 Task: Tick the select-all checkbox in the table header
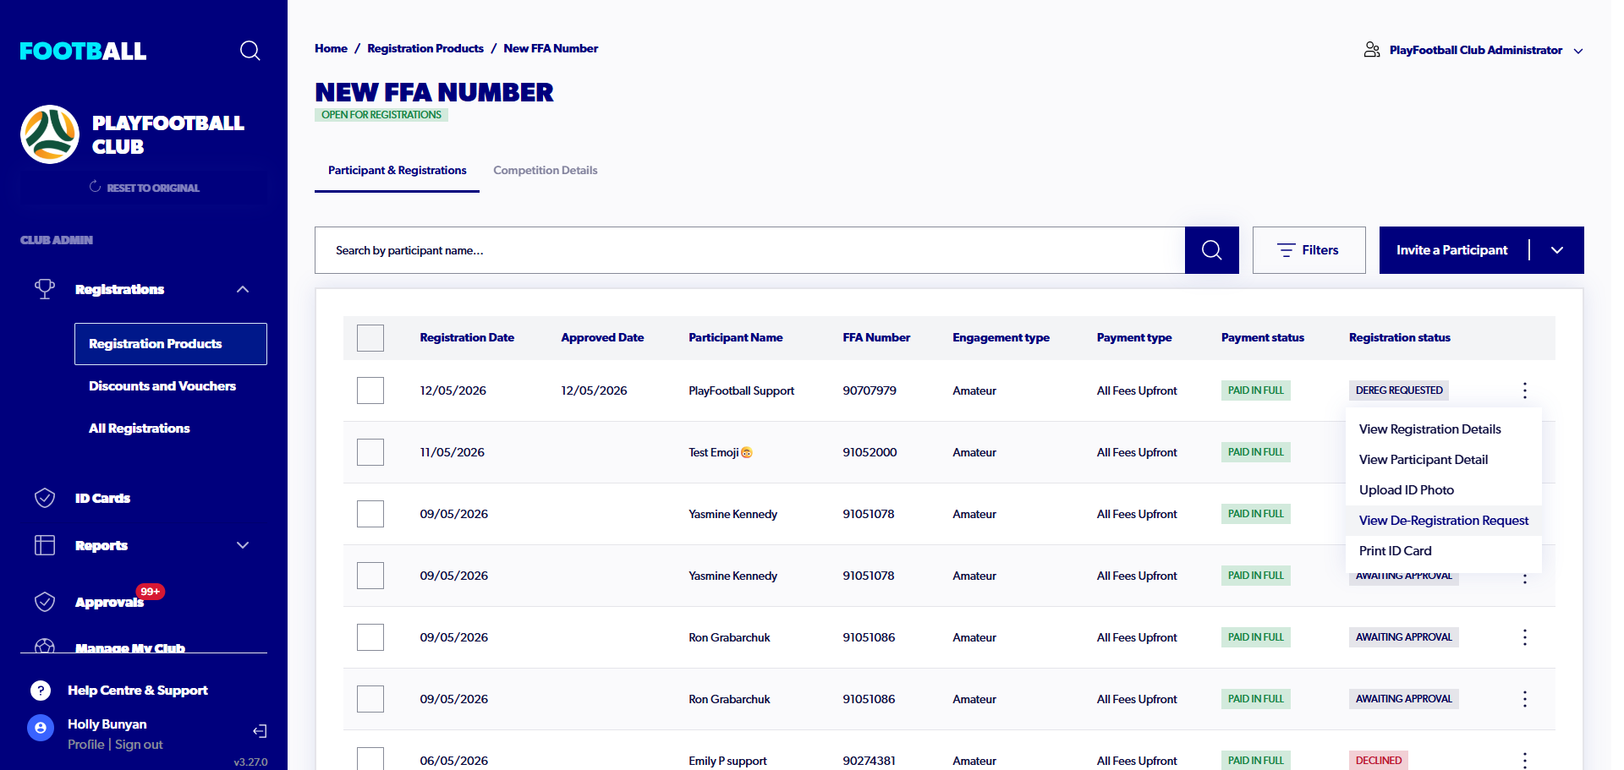(x=370, y=338)
